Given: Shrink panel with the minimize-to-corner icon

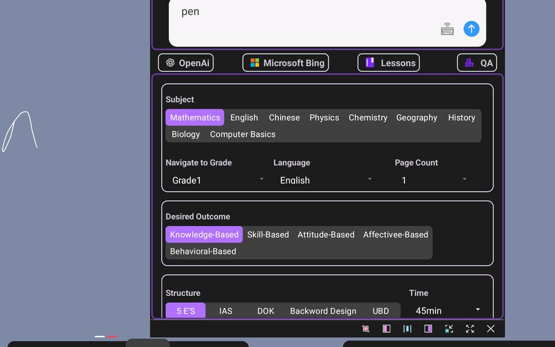Looking at the screenshot, I should 449,328.
